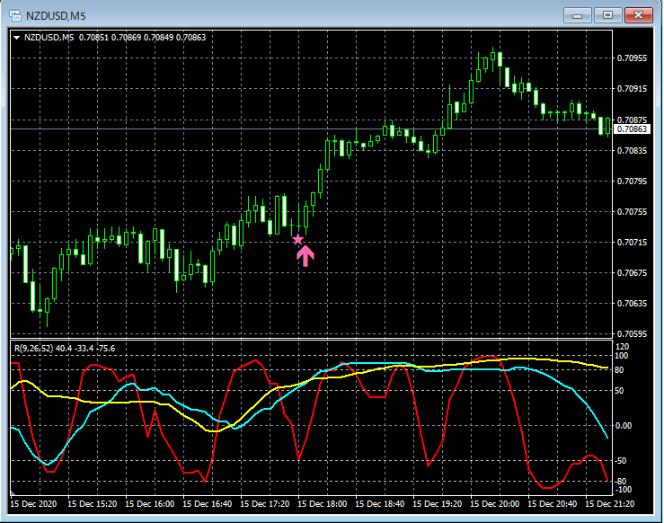Click the pink up arrow buy signal
This screenshot has width=664, height=523.
[305, 256]
